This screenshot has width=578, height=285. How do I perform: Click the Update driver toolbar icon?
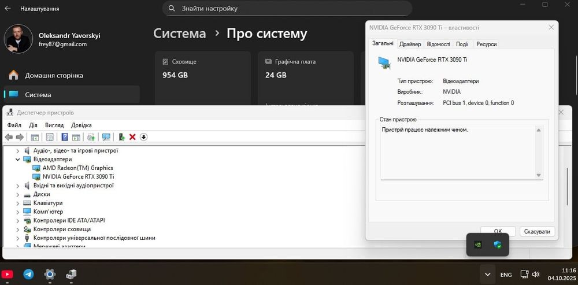121,137
